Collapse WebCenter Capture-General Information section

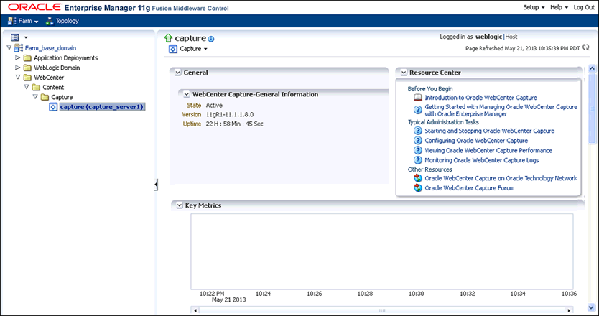click(x=187, y=94)
